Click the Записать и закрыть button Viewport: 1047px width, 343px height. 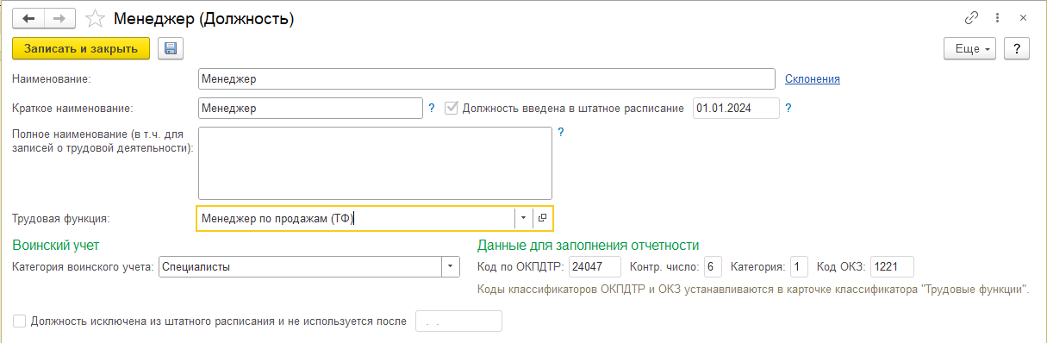point(81,49)
